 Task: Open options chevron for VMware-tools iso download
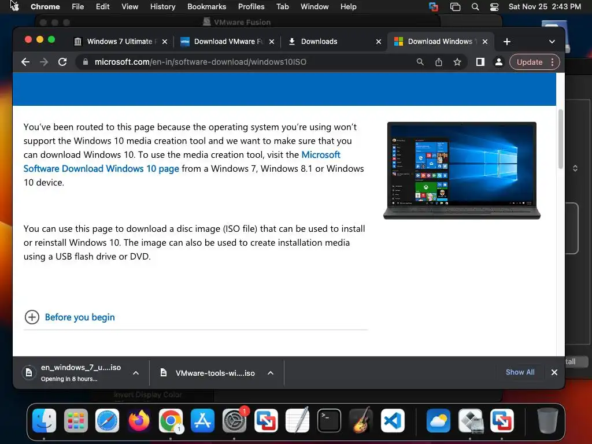coord(271,373)
